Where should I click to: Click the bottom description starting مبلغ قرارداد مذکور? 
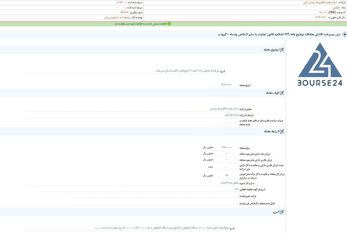click(x=161, y=228)
